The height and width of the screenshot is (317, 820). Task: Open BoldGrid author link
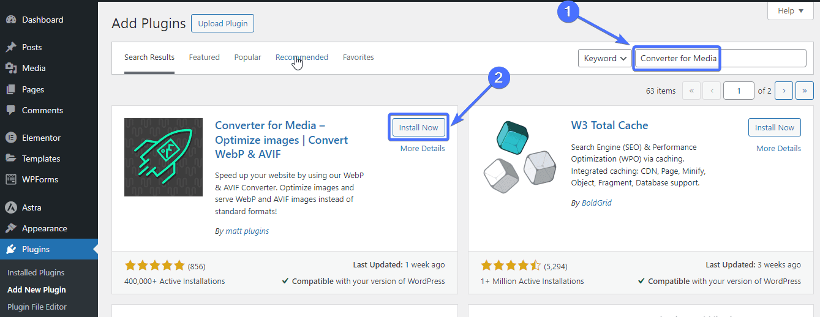(x=596, y=203)
